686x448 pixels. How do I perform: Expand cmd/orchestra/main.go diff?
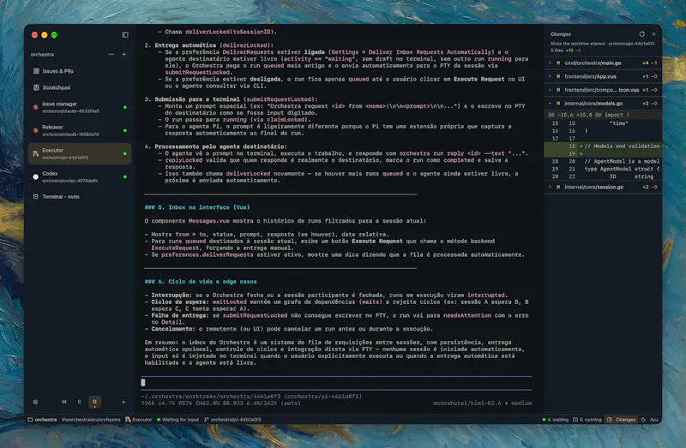tap(551, 63)
